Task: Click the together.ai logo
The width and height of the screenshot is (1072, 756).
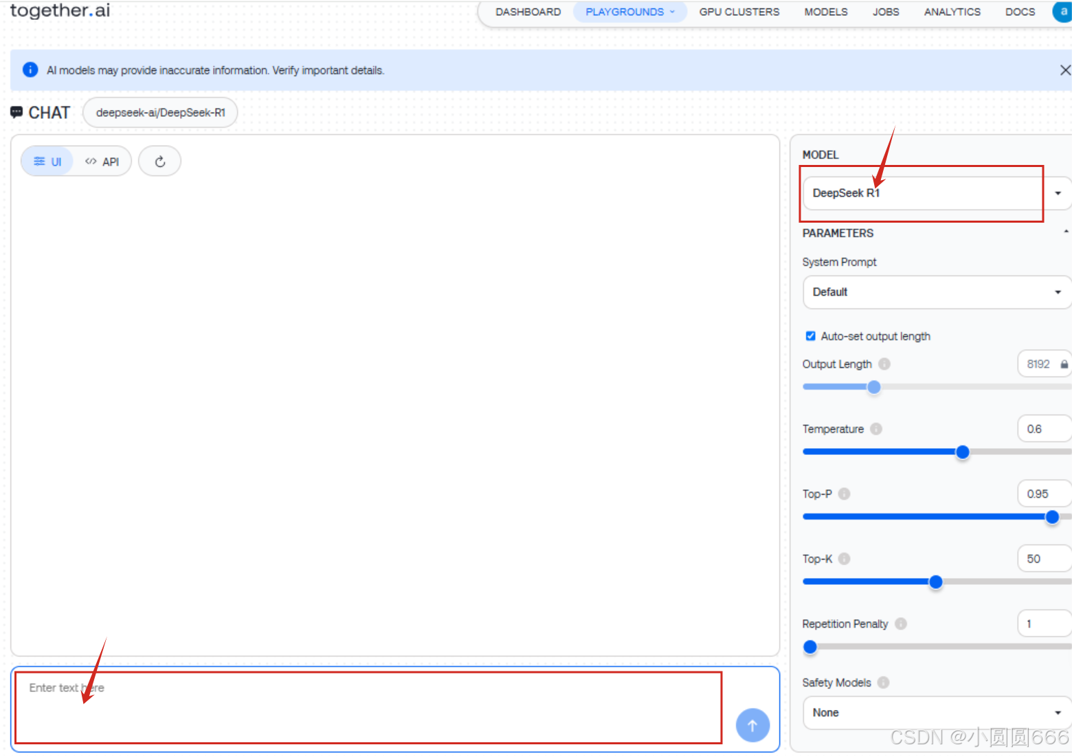Action: tap(60, 10)
